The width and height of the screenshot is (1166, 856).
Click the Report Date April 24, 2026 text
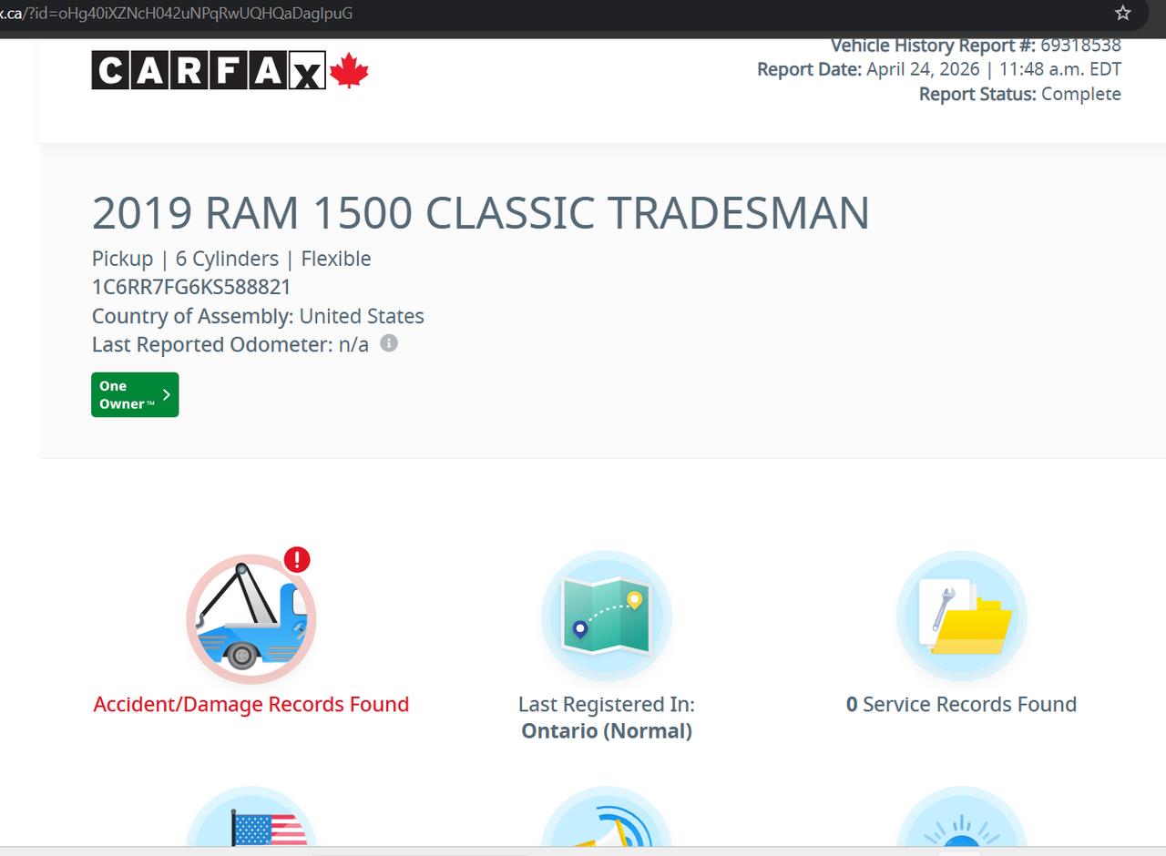pos(939,69)
